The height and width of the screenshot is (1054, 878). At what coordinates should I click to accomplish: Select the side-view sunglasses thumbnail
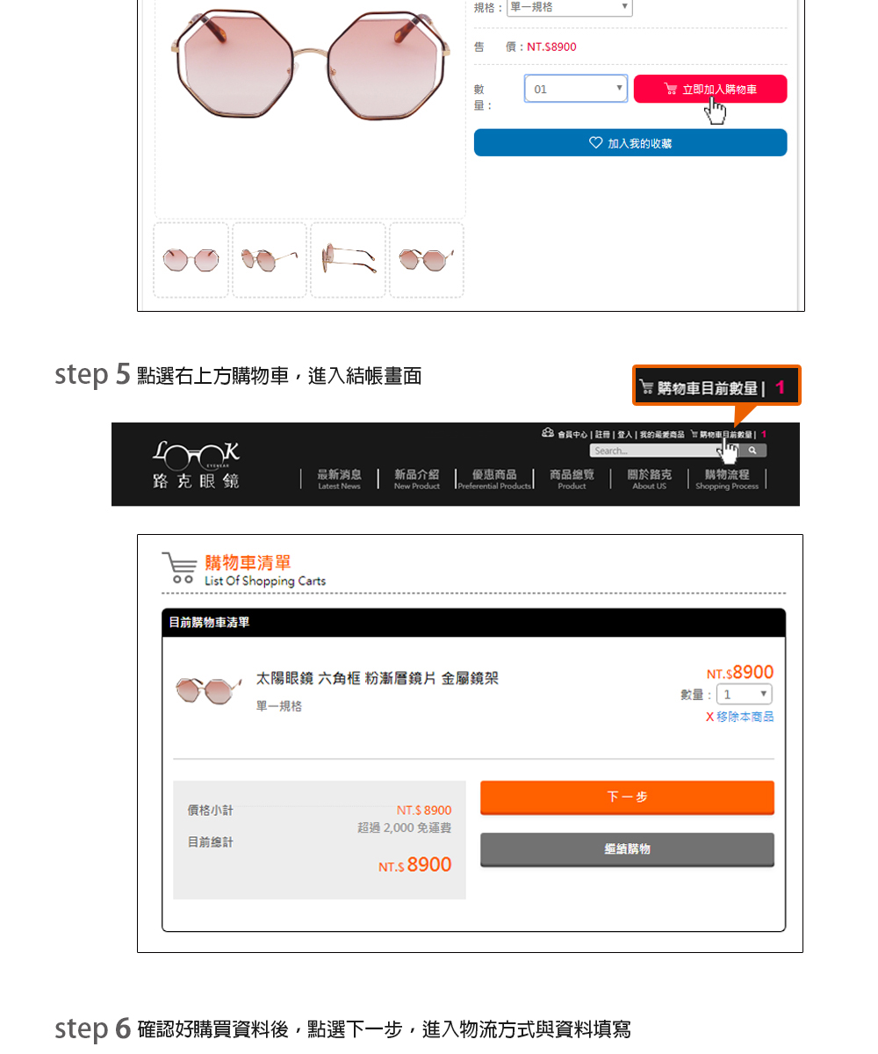349,260
